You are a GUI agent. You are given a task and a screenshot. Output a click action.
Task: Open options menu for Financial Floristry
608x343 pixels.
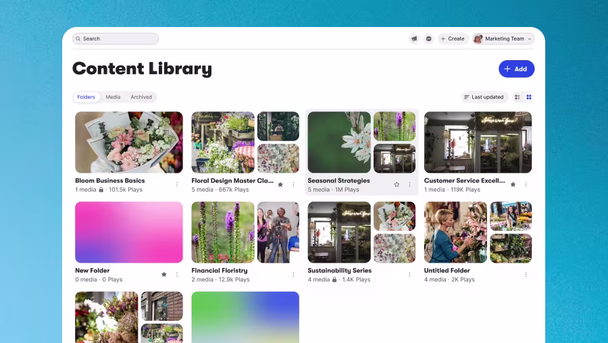pos(293,274)
